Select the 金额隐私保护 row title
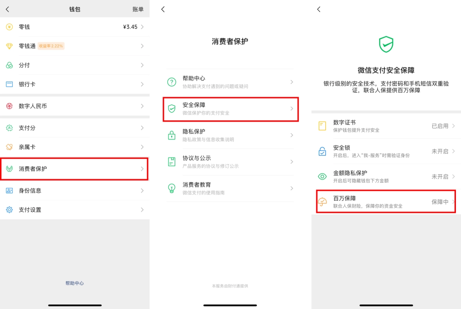 coord(350,173)
